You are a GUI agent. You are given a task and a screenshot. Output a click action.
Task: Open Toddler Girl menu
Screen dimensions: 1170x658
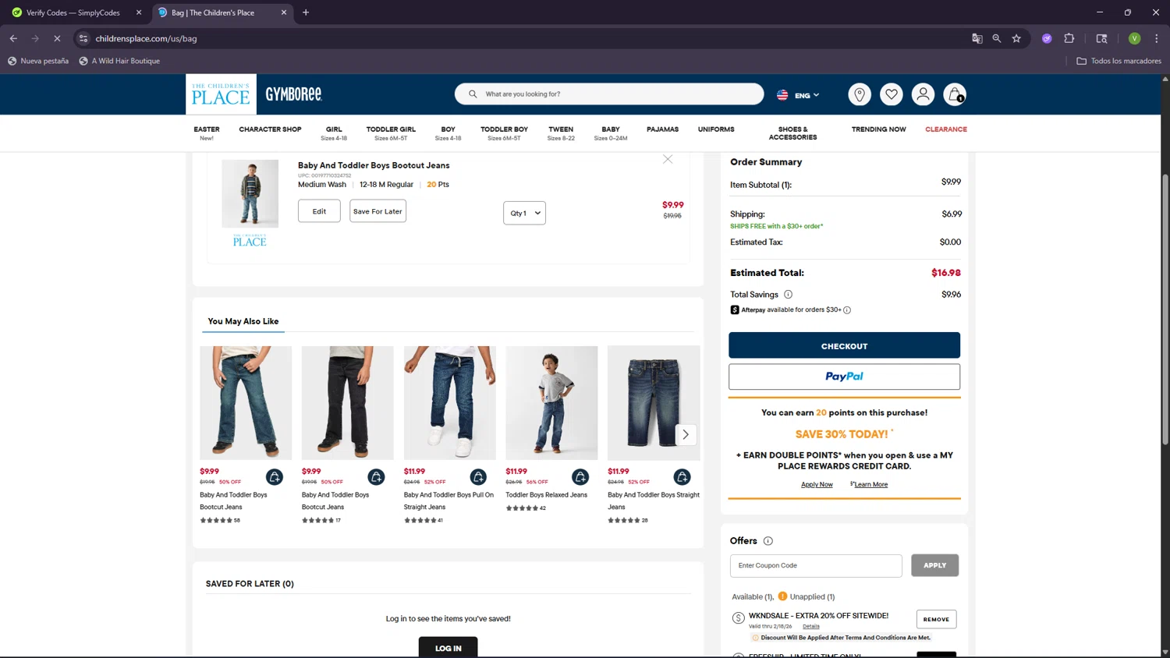coord(391,133)
